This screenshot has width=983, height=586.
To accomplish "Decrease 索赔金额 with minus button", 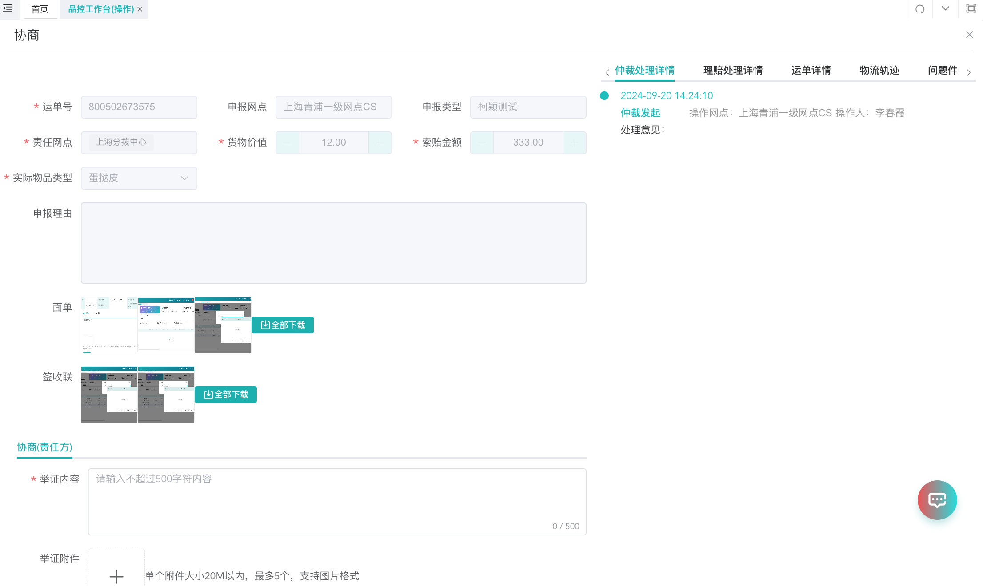I will click(x=482, y=143).
